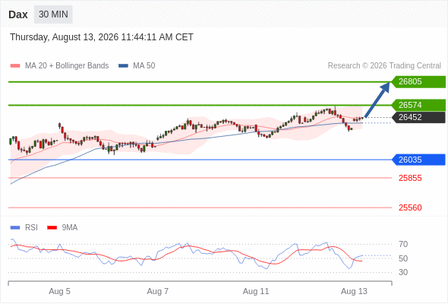448x304 pixels.
Task: Click the RSI 70 level label
Action: click(x=403, y=244)
